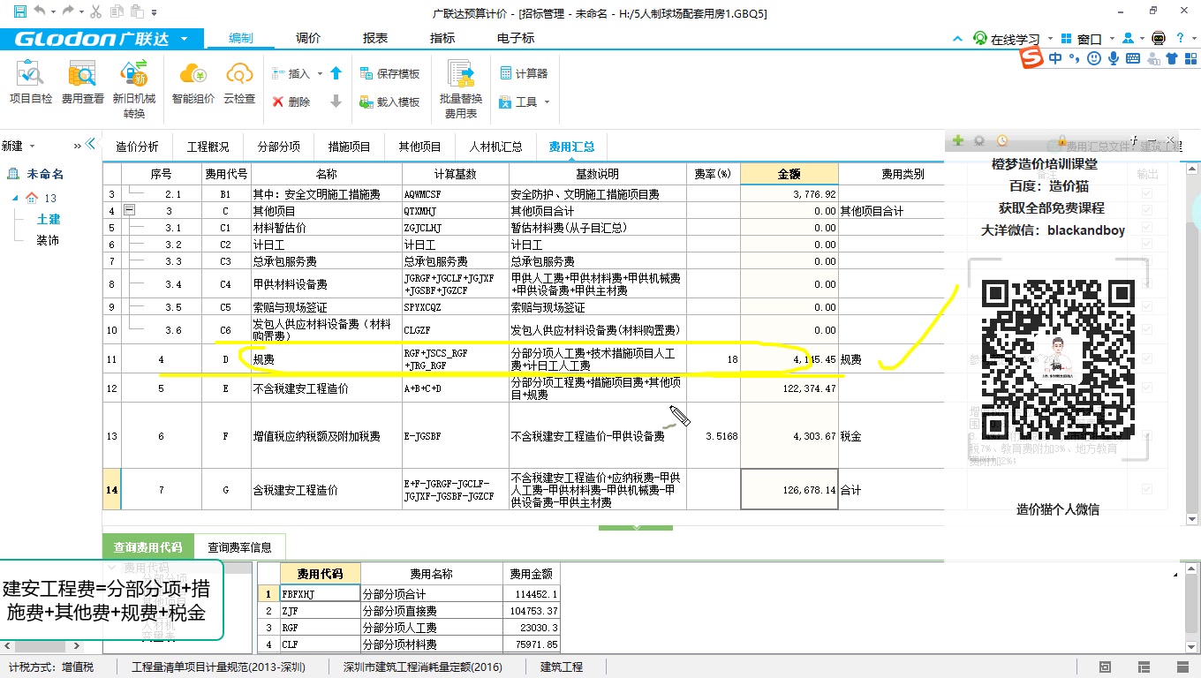
Task: Start 云检查 cloud check
Action: point(239,84)
